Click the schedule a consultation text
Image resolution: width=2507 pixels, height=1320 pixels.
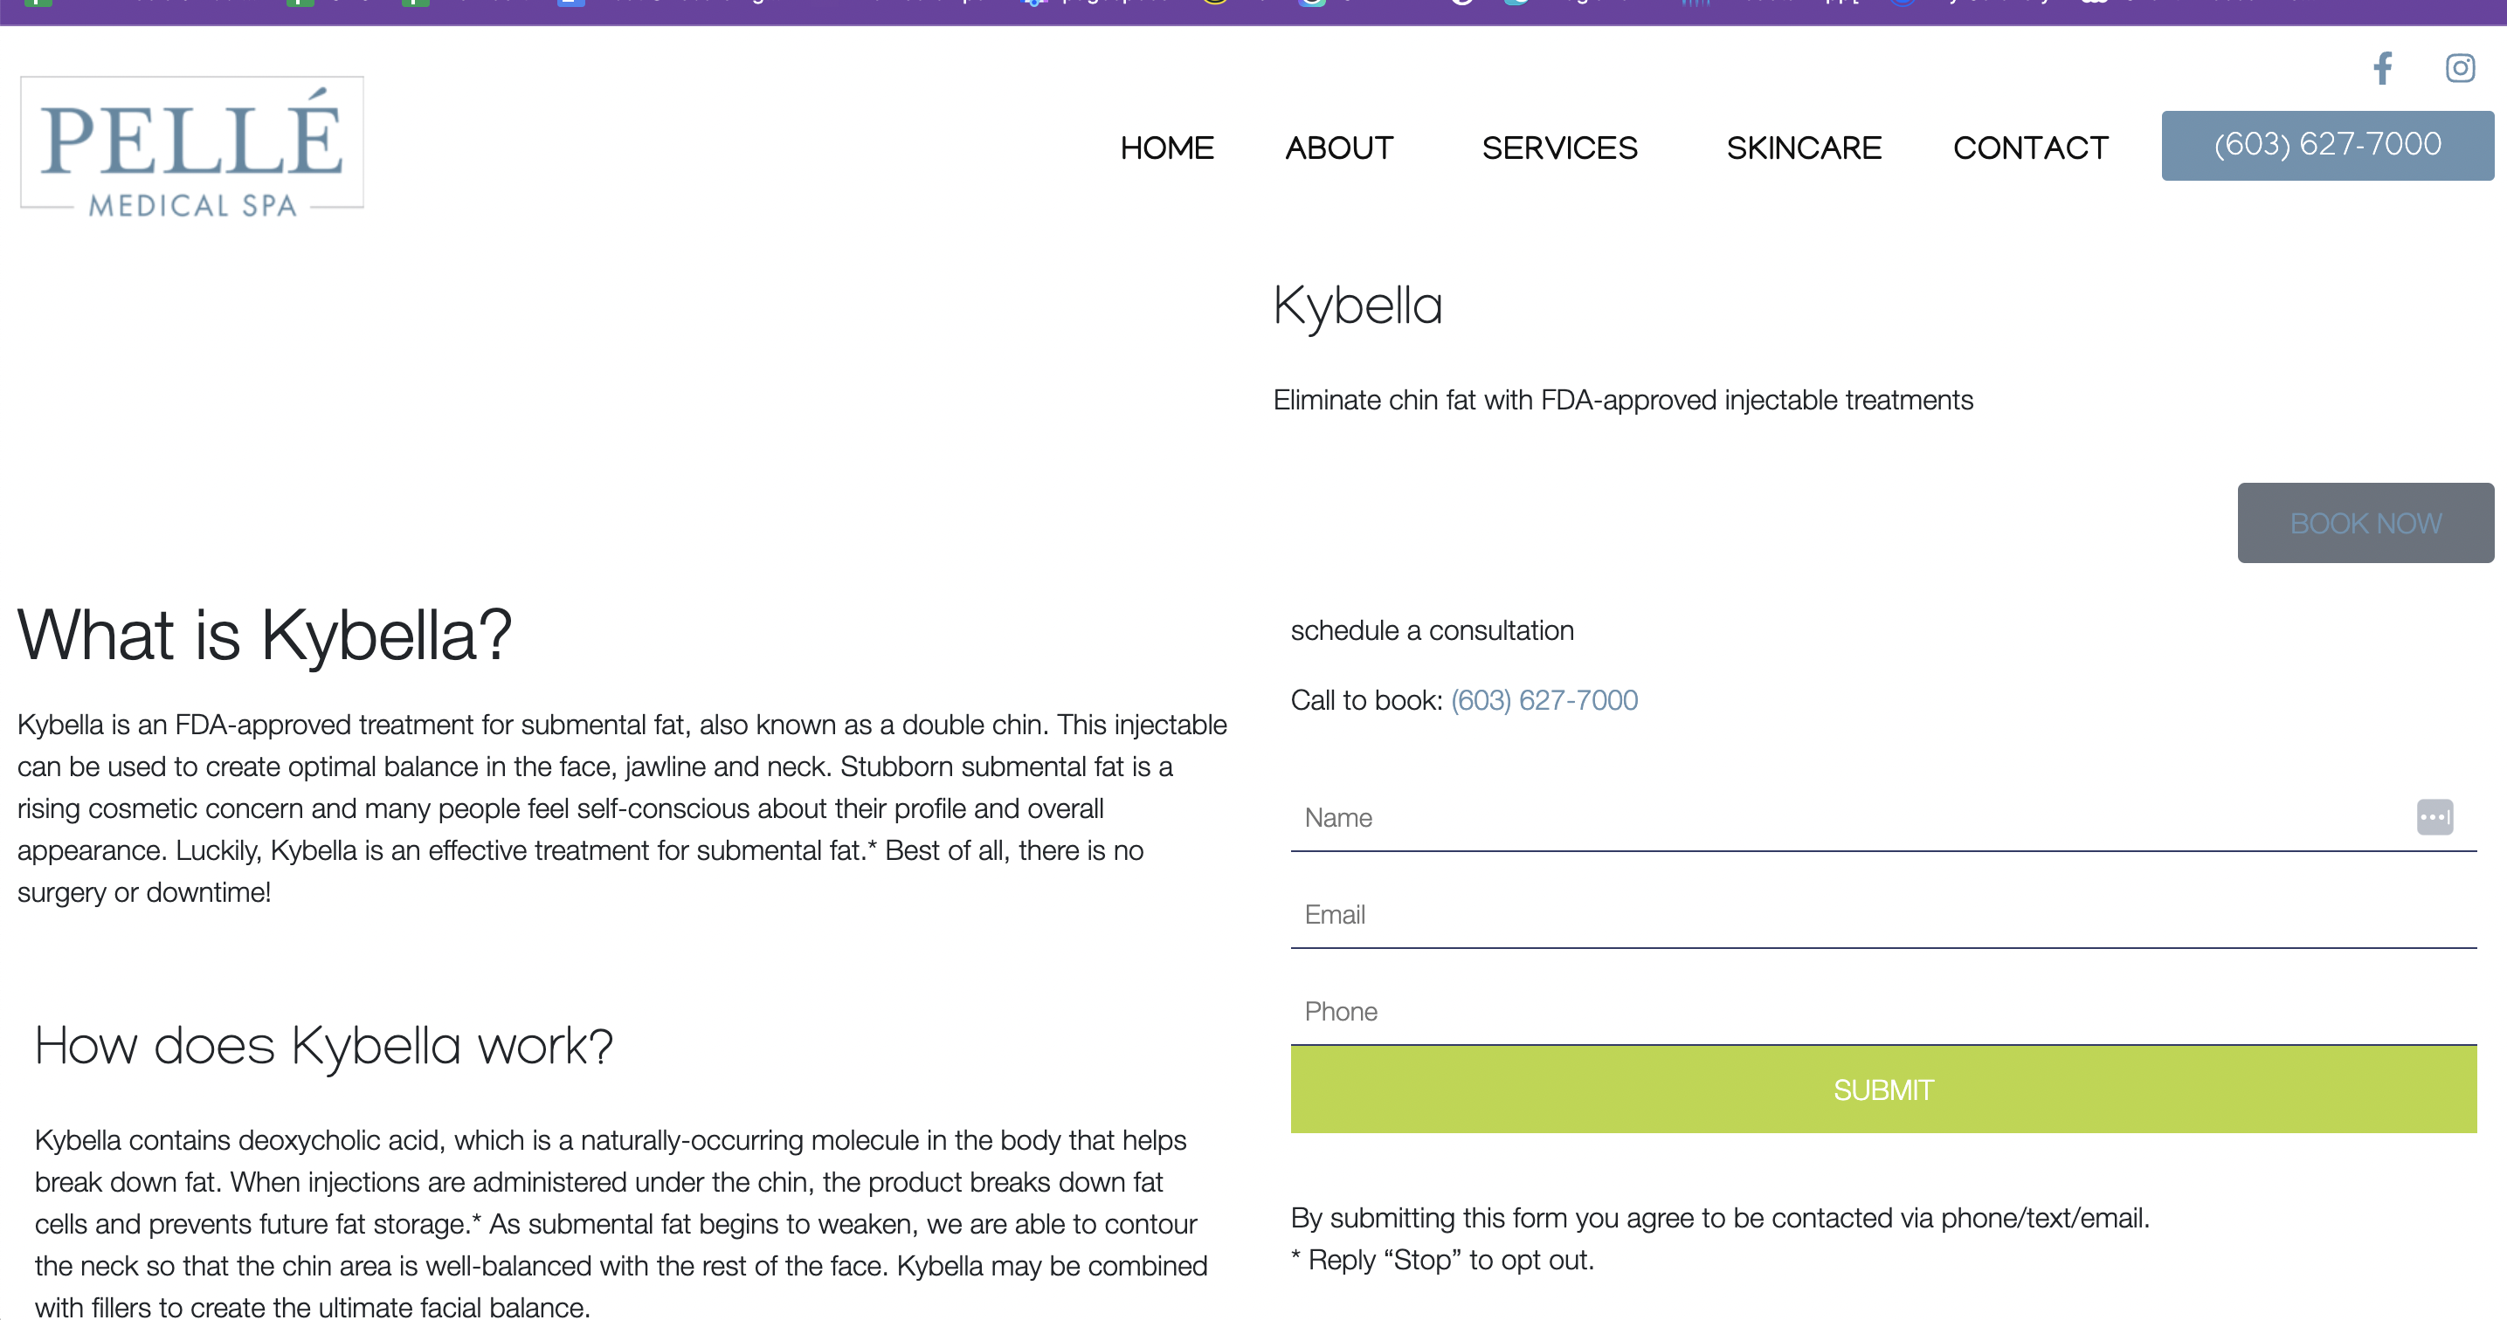point(1432,630)
